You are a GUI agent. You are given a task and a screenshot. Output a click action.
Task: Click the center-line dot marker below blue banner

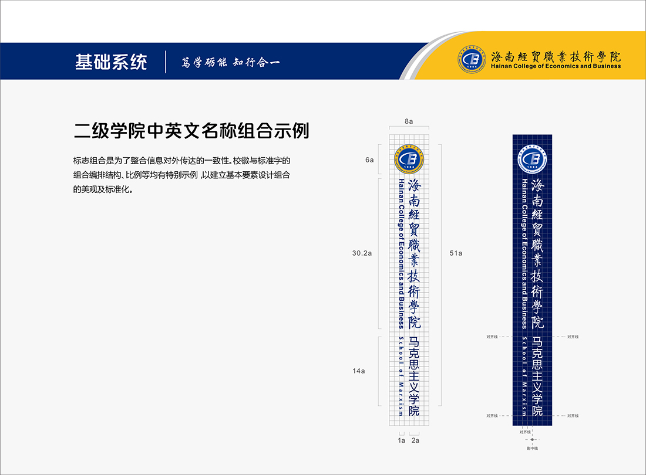(x=532, y=439)
